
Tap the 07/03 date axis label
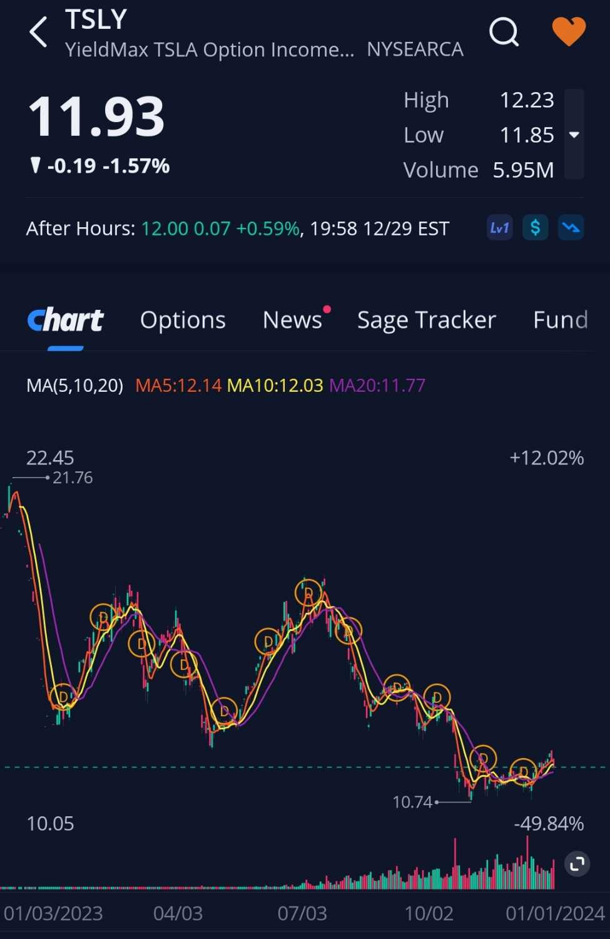[x=302, y=913]
